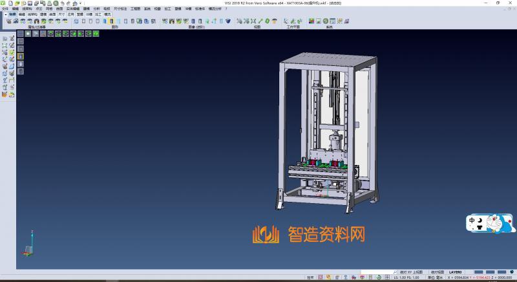Open the 分析 menu
The width and height of the screenshot is (517, 282).
(96, 9)
